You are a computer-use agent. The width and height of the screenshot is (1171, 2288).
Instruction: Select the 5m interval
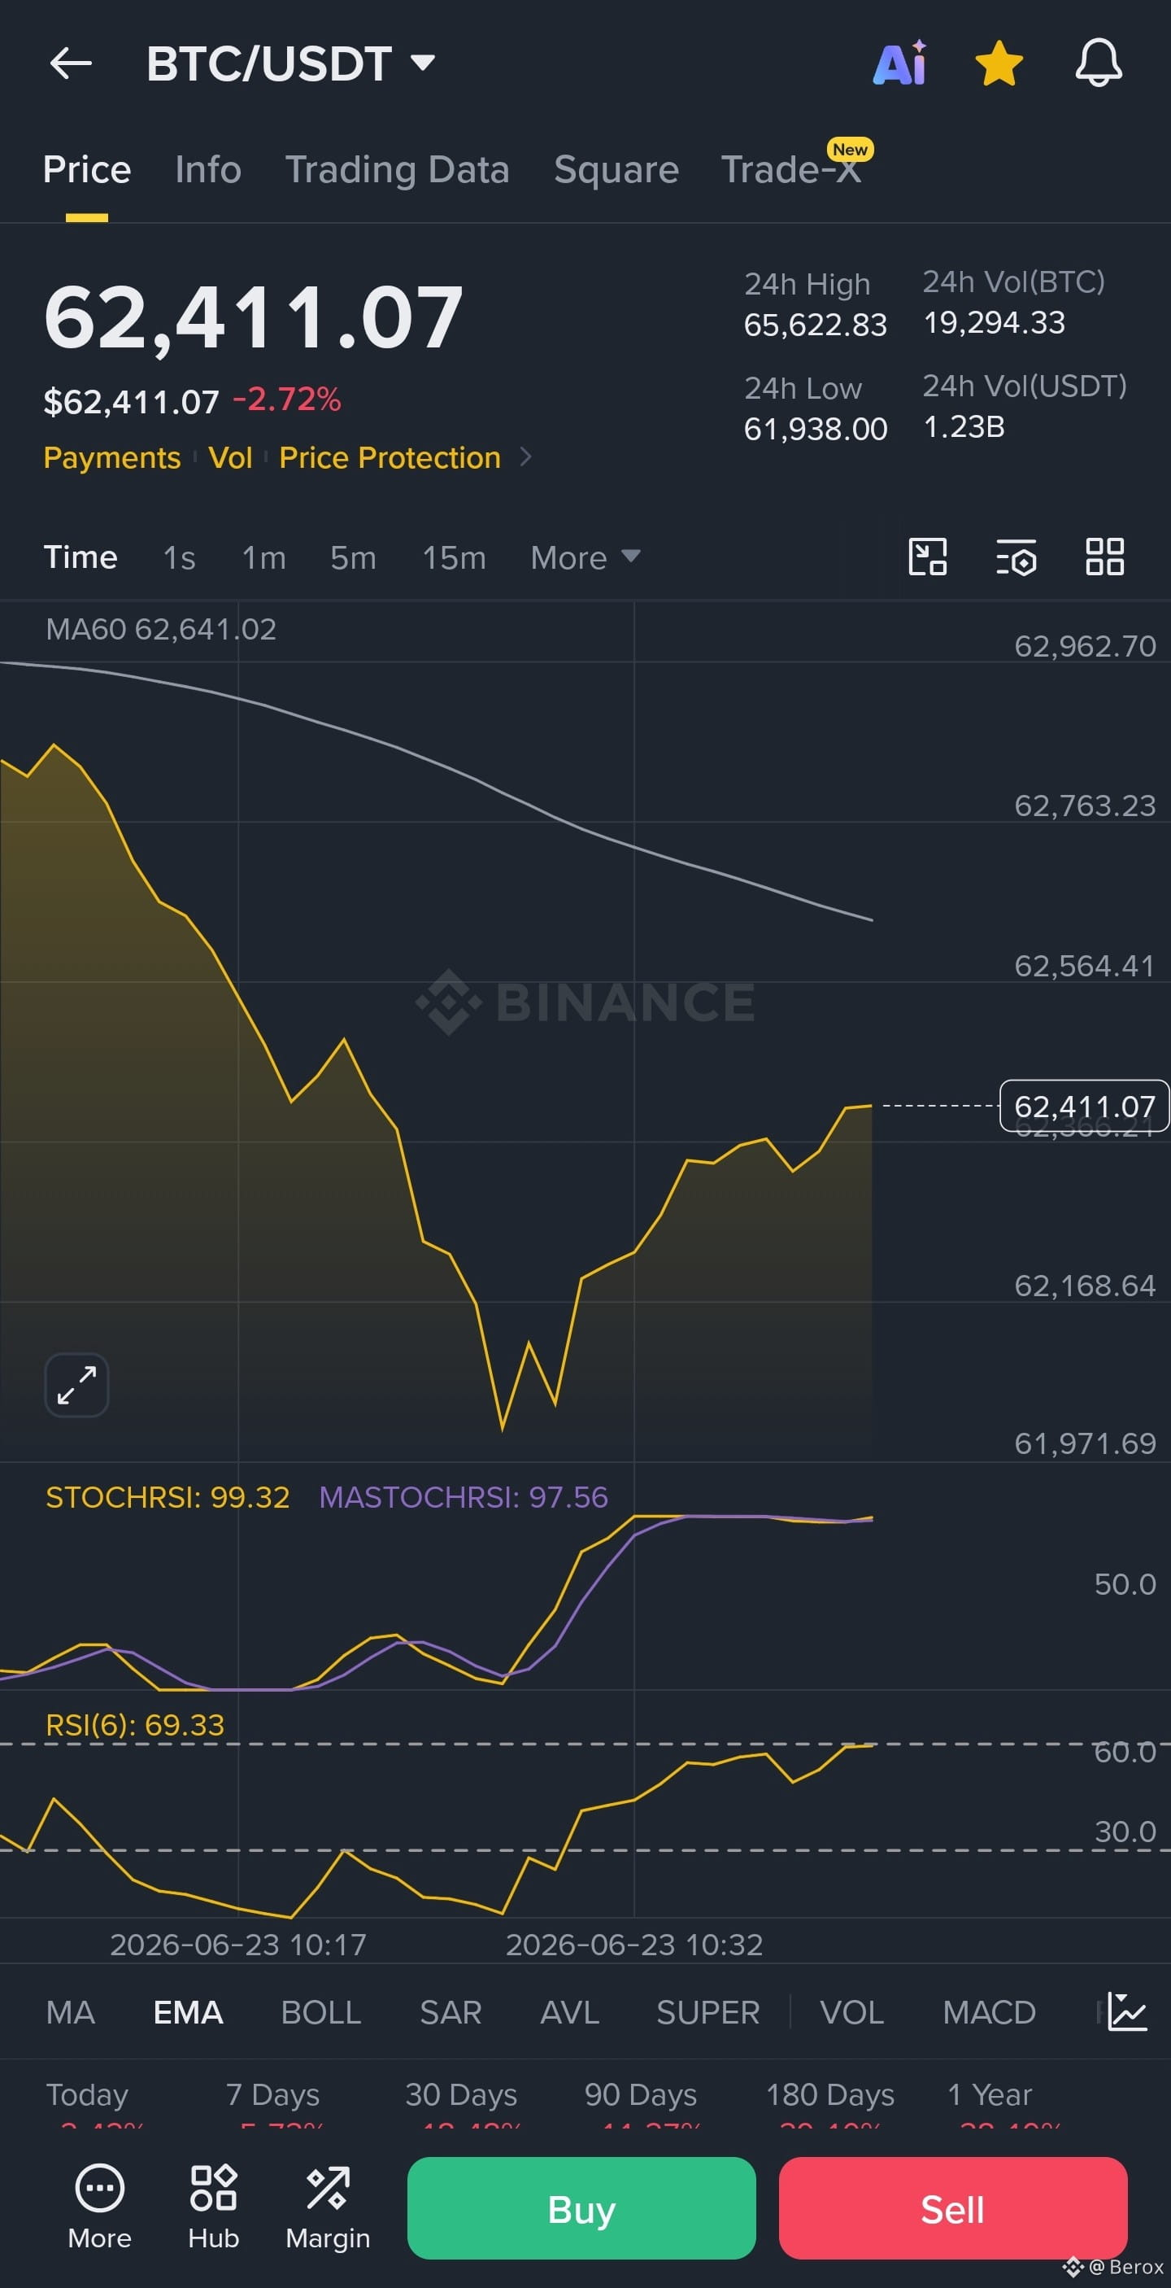pyautogui.click(x=354, y=558)
